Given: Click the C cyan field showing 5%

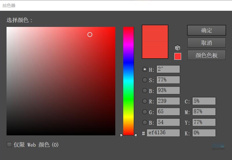Looking at the screenshot, I should click(x=204, y=101).
